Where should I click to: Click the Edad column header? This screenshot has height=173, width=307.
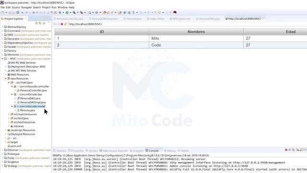[x=291, y=32]
